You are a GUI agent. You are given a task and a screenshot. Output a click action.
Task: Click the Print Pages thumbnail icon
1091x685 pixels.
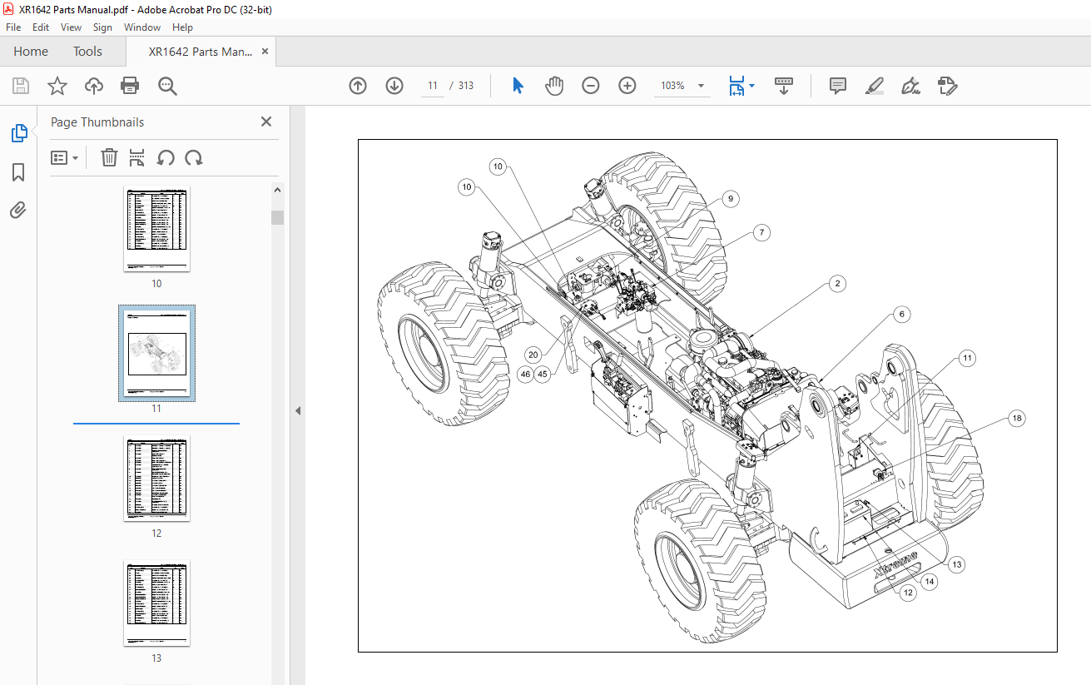[137, 157]
